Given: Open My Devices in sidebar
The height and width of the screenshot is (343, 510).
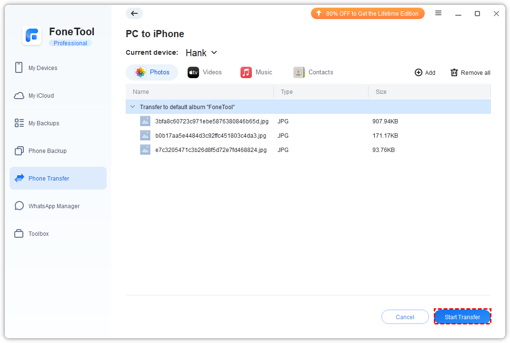Looking at the screenshot, I should tap(42, 68).
